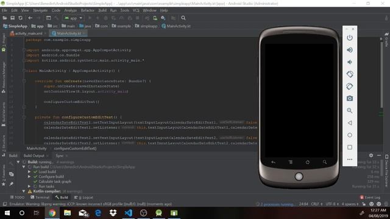Tap the phone's hardware Search key

325,162
